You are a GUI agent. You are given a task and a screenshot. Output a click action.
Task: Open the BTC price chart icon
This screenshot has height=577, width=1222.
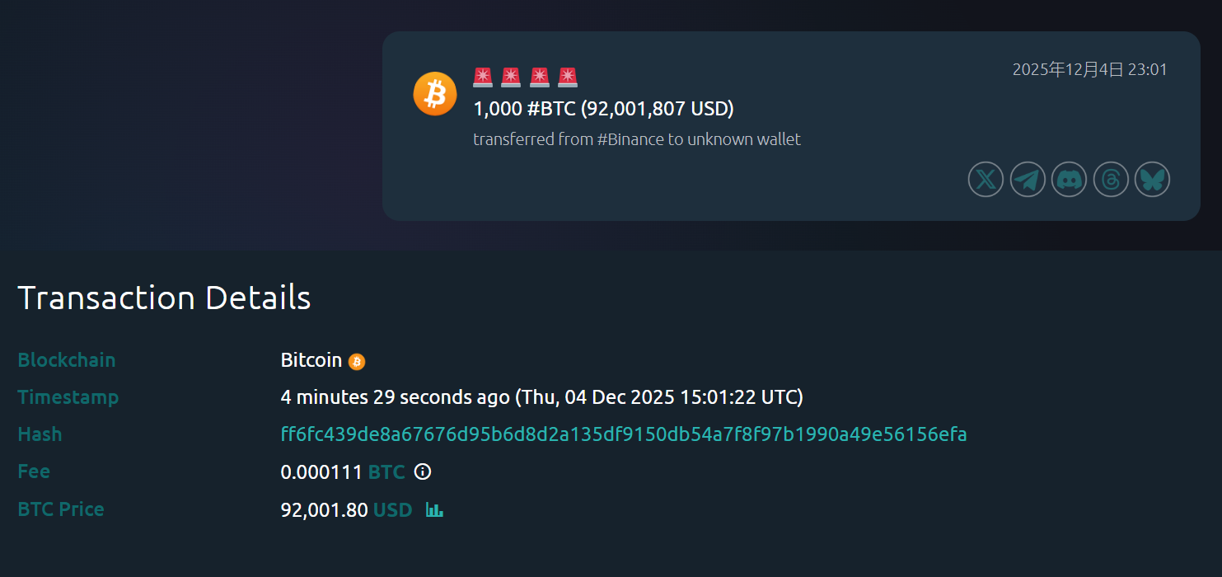[x=434, y=509]
